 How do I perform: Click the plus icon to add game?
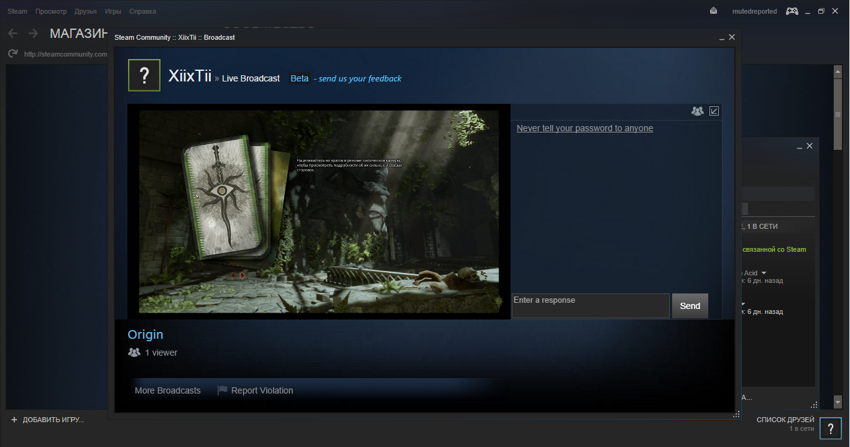click(14, 420)
